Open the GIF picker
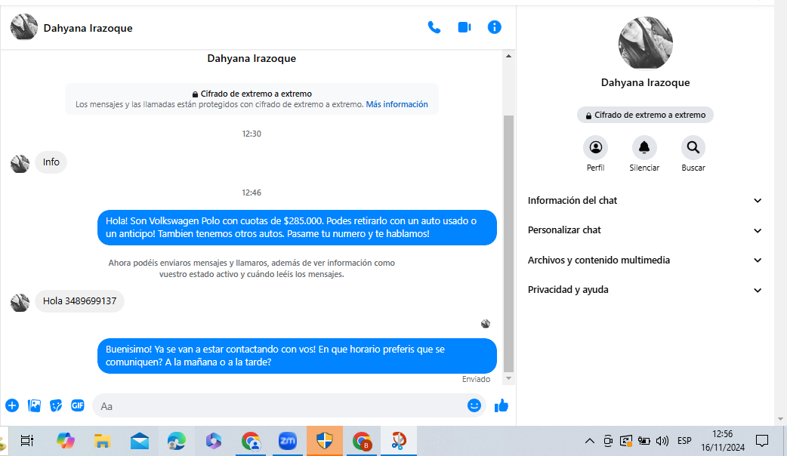Image resolution: width=787 pixels, height=456 pixels. [78, 405]
